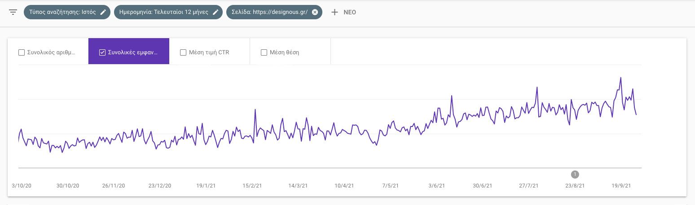695x205 pixels.
Task: Open the Τύπος αναζήτησης: Ιστός filter chip
Action: (62, 12)
